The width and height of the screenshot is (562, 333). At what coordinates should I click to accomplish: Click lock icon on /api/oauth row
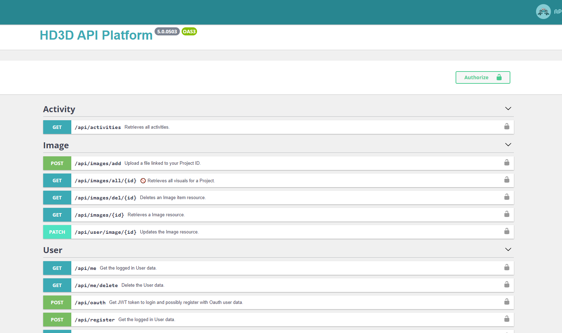[507, 302]
